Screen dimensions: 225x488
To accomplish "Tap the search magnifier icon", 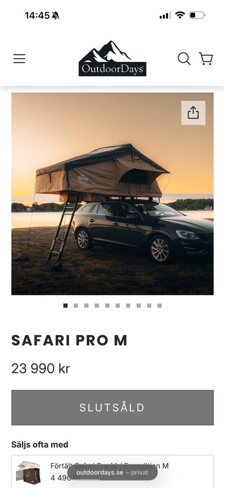I will coord(184,59).
